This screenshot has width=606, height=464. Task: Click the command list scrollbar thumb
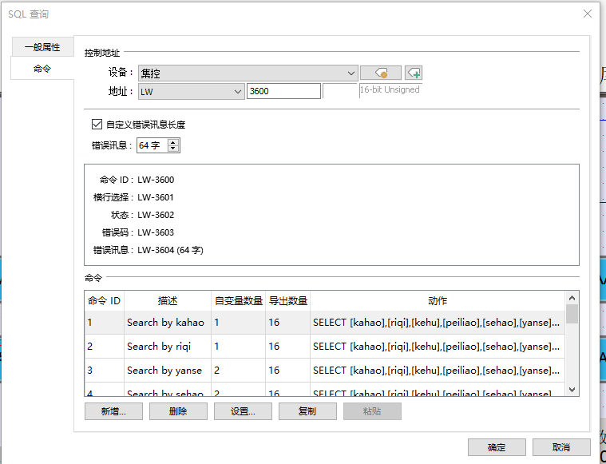(572, 314)
